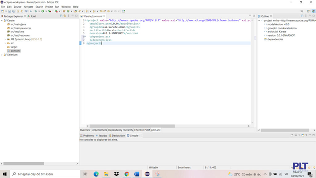Collapse the Karate project node
Screen dimensions: 316x178
coord(2,21)
